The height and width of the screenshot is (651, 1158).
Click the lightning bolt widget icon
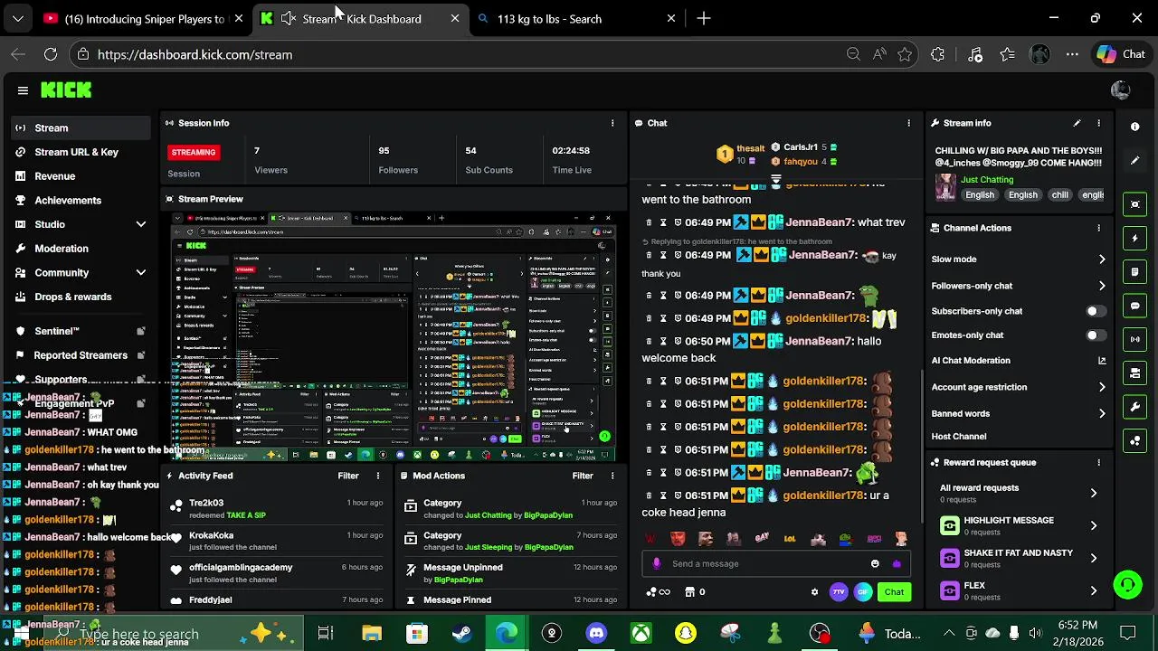click(x=1134, y=239)
